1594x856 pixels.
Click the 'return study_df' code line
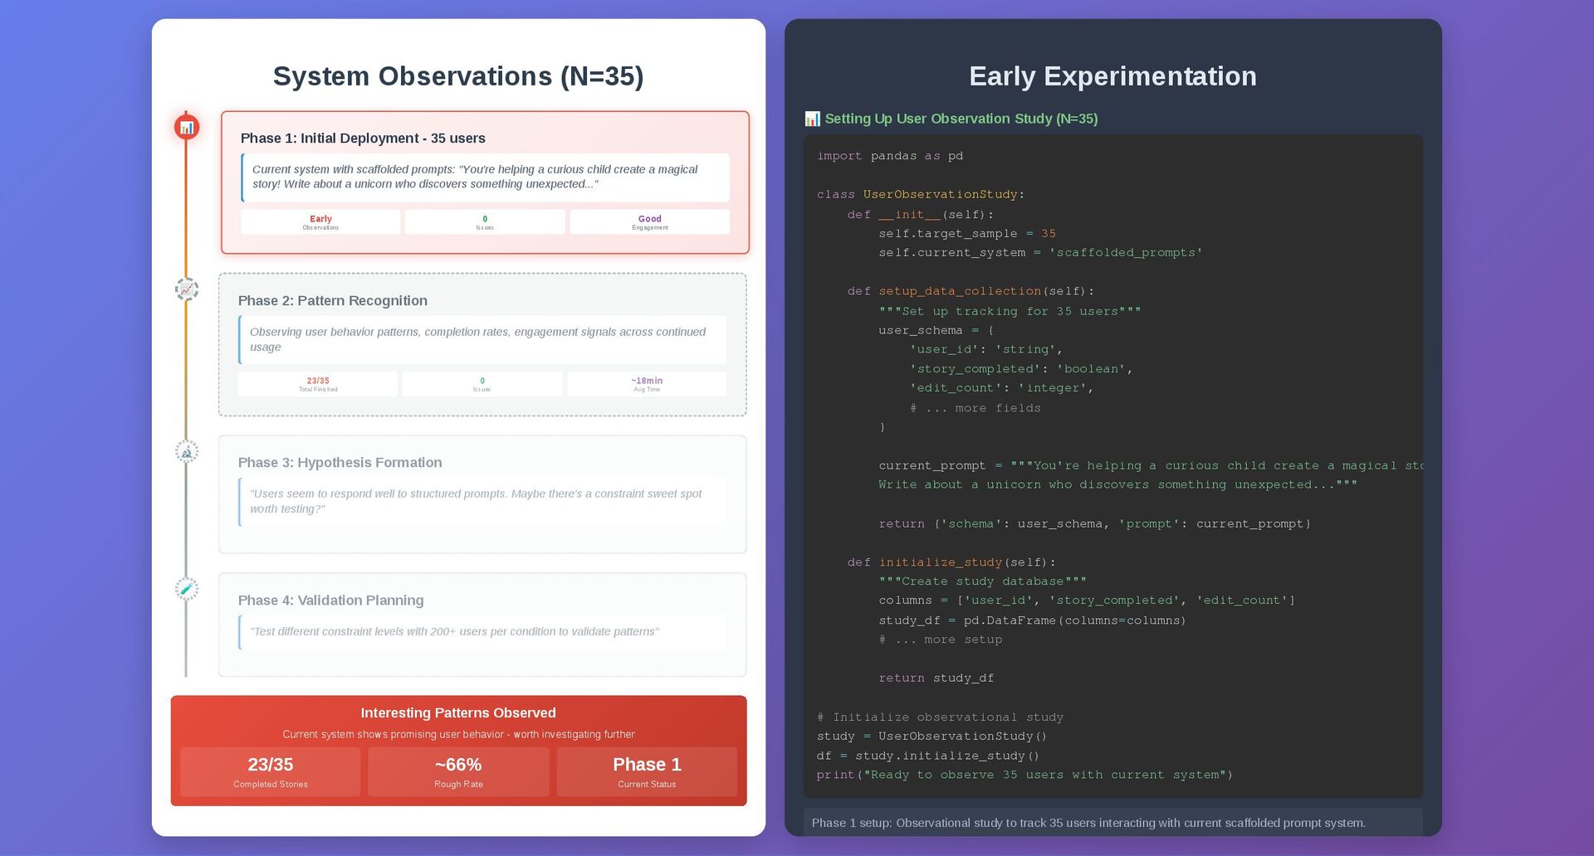(936, 678)
